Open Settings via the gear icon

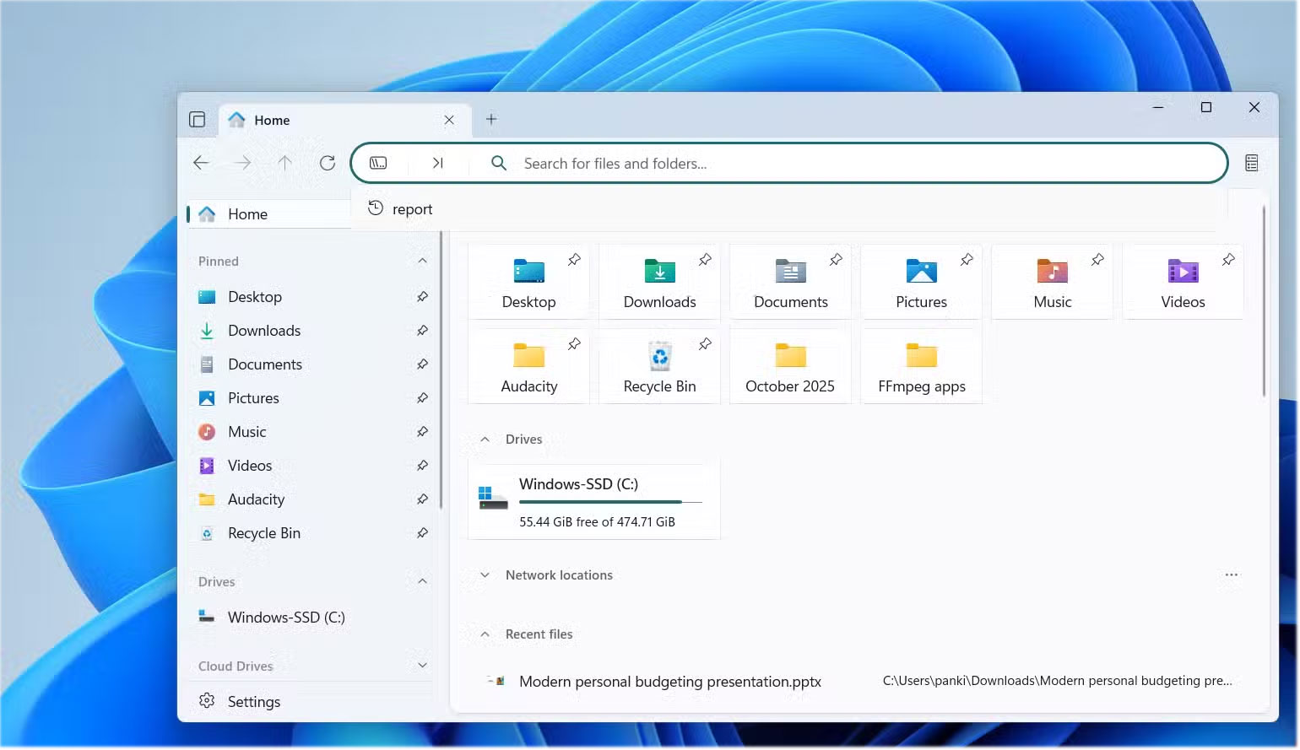coord(207,701)
